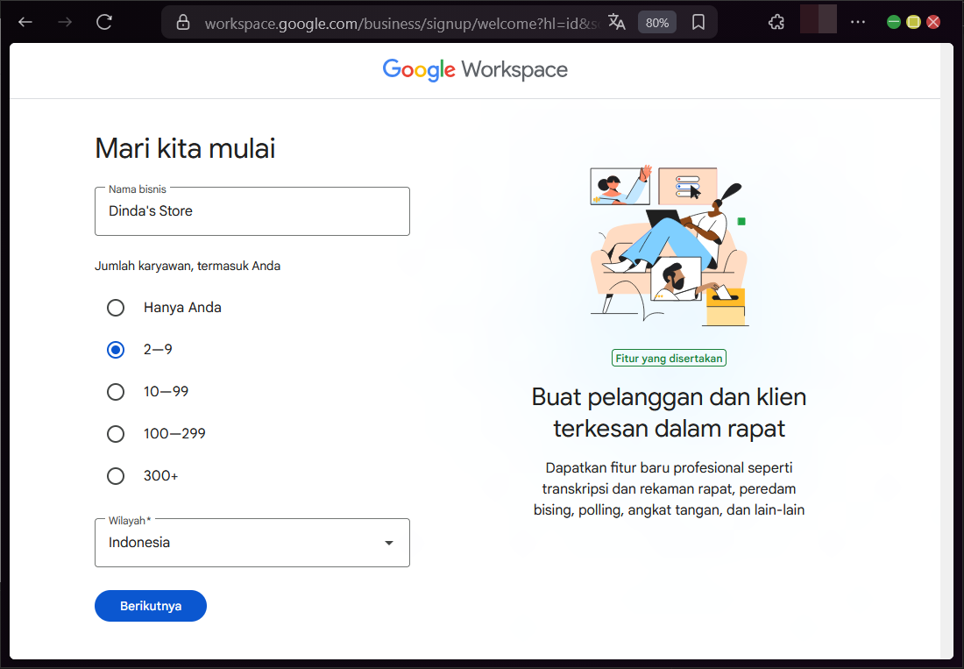The image size is (964, 669).
Task: Click the Berikutnya button
Action: click(151, 606)
